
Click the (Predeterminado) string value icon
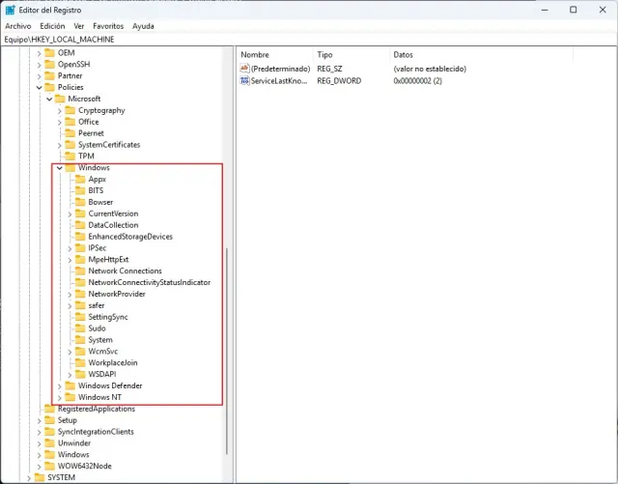(x=244, y=70)
